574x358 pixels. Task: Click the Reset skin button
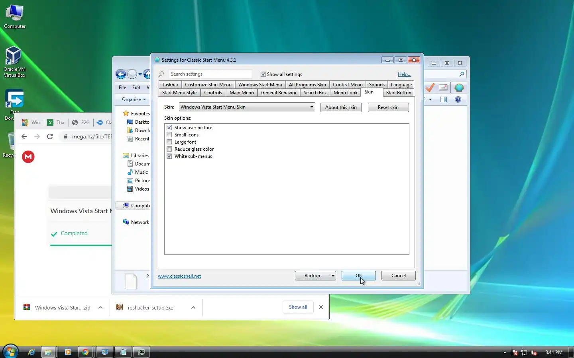pyautogui.click(x=388, y=107)
